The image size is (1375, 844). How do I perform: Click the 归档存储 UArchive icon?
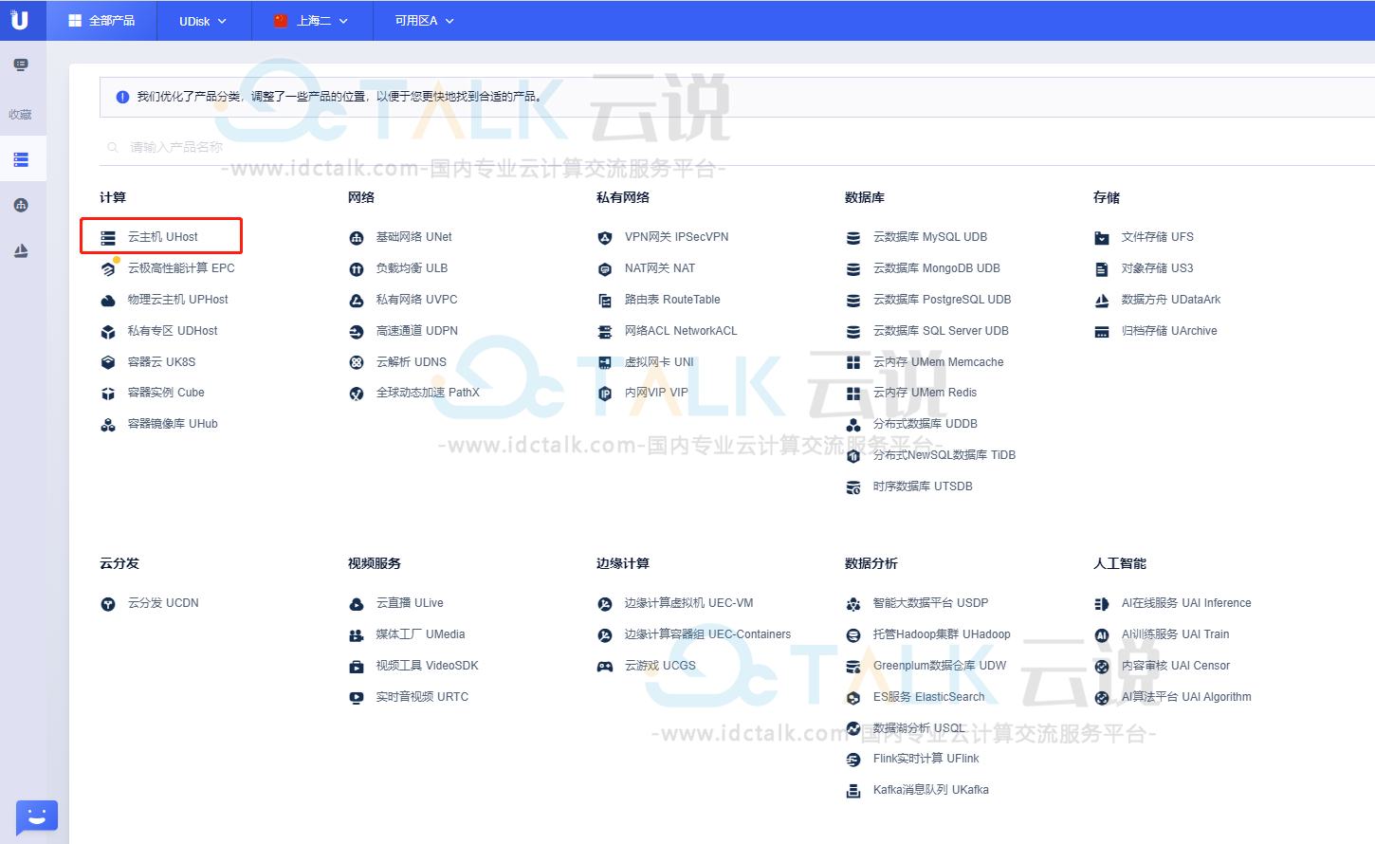(x=1102, y=331)
